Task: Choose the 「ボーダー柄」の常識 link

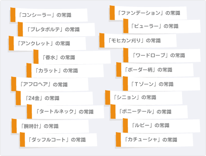Action: click(155, 70)
